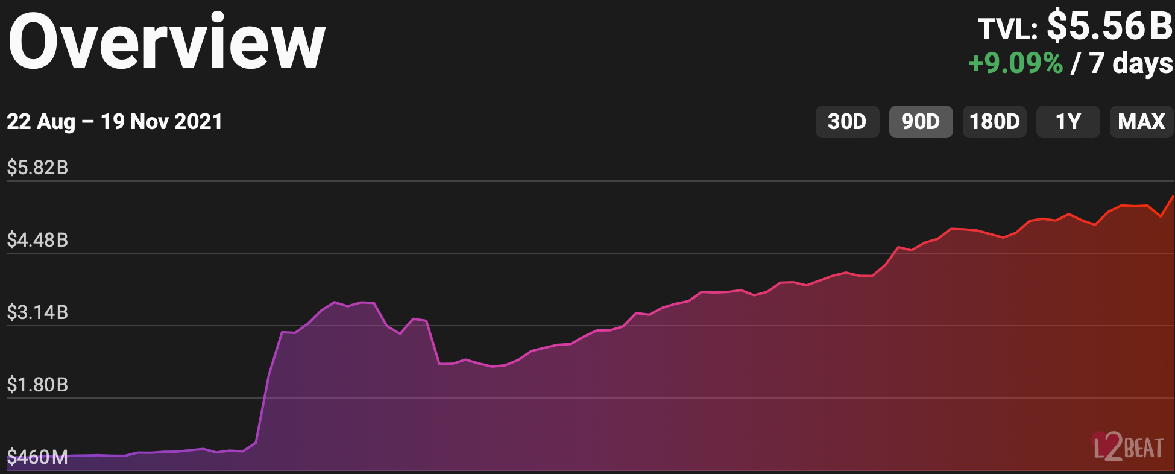The height and width of the screenshot is (474, 1175).
Task: Switch chart to 1Y range
Action: click(1068, 122)
